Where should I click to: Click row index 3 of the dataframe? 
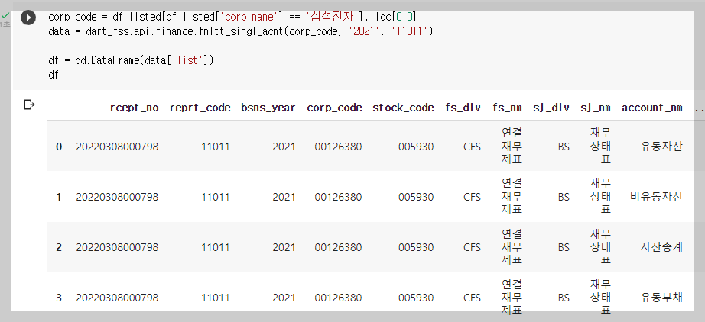(59, 298)
